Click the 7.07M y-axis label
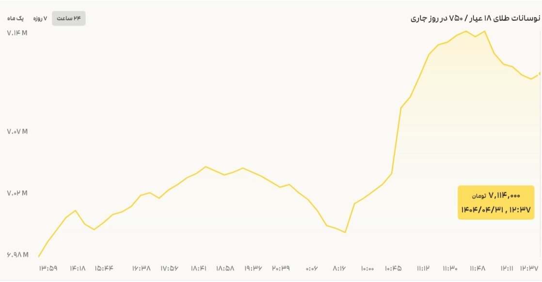Viewport: 542px width, 282px height. (17, 132)
